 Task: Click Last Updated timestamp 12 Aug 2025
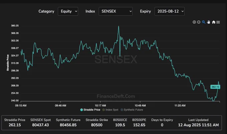[x=199, y=125]
